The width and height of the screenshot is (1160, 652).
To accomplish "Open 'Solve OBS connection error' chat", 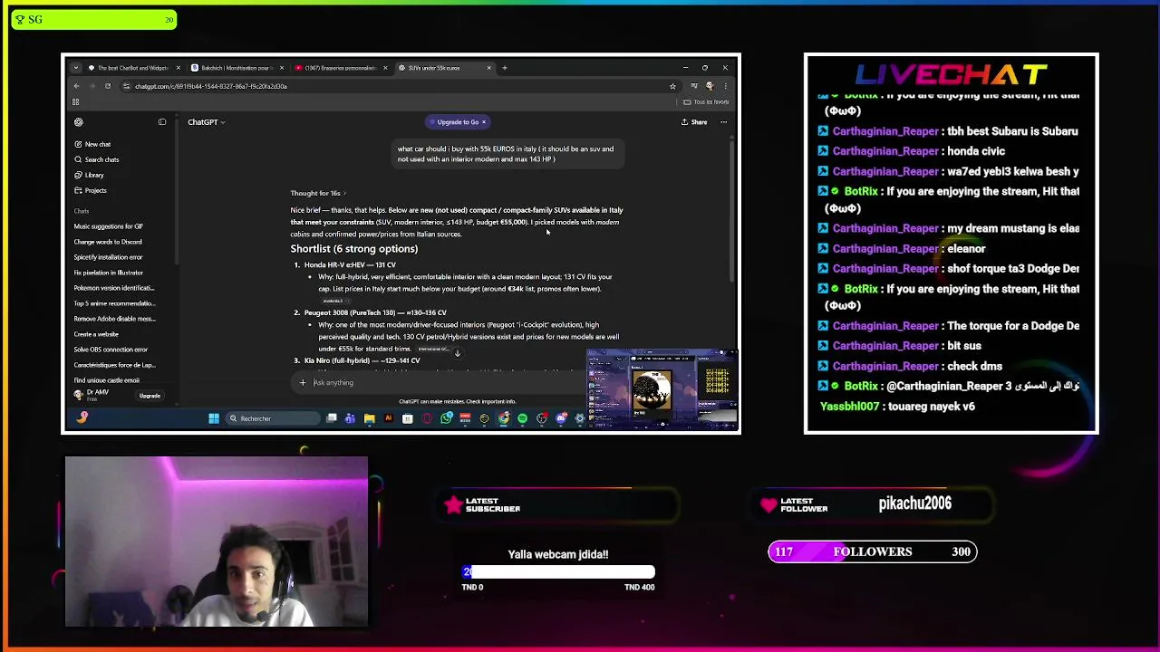I will pos(111,350).
